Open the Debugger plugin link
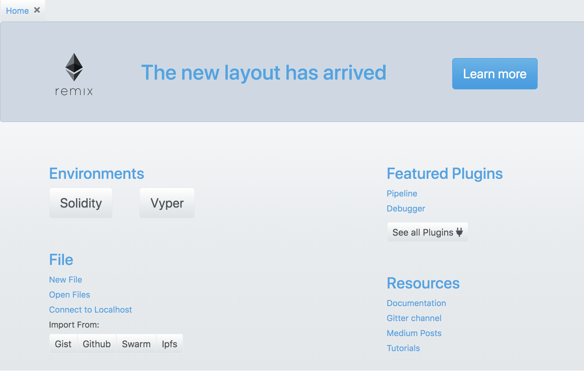The image size is (584, 372). click(x=406, y=209)
